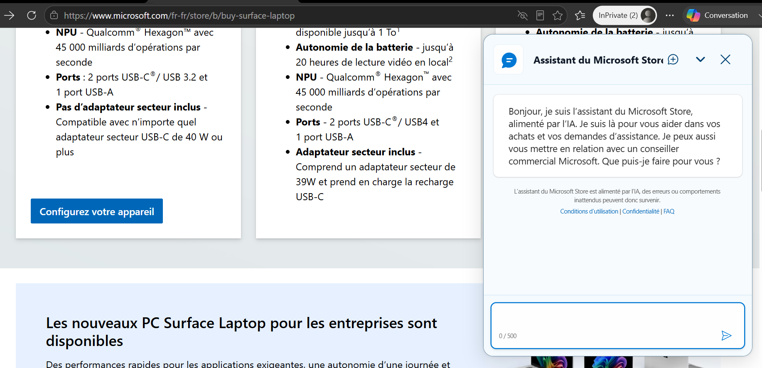The height and width of the screenshot is (368, 762).
Task: View site information lock icon
Action: click(54, 15)
